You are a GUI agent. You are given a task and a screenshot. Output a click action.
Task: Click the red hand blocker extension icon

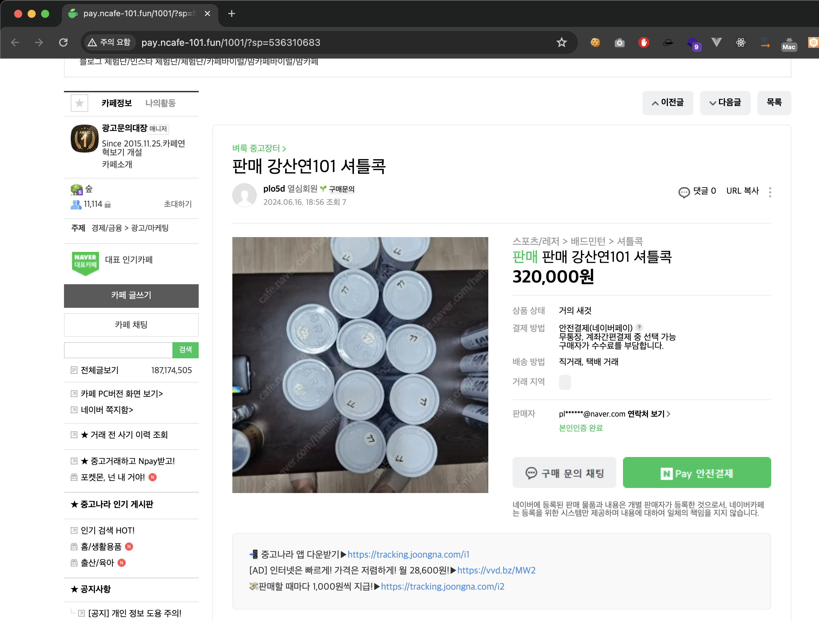[x=644, y=42]
